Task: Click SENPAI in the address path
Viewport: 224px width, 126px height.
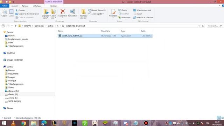Action: 27,26
